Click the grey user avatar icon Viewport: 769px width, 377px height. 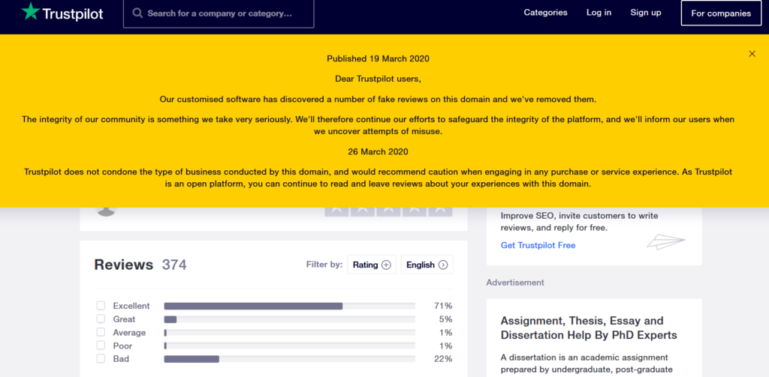(x=106, y=211)
